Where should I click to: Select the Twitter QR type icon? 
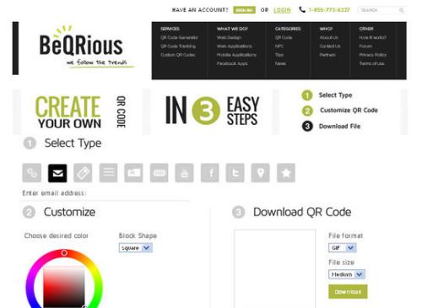(235, 173)
